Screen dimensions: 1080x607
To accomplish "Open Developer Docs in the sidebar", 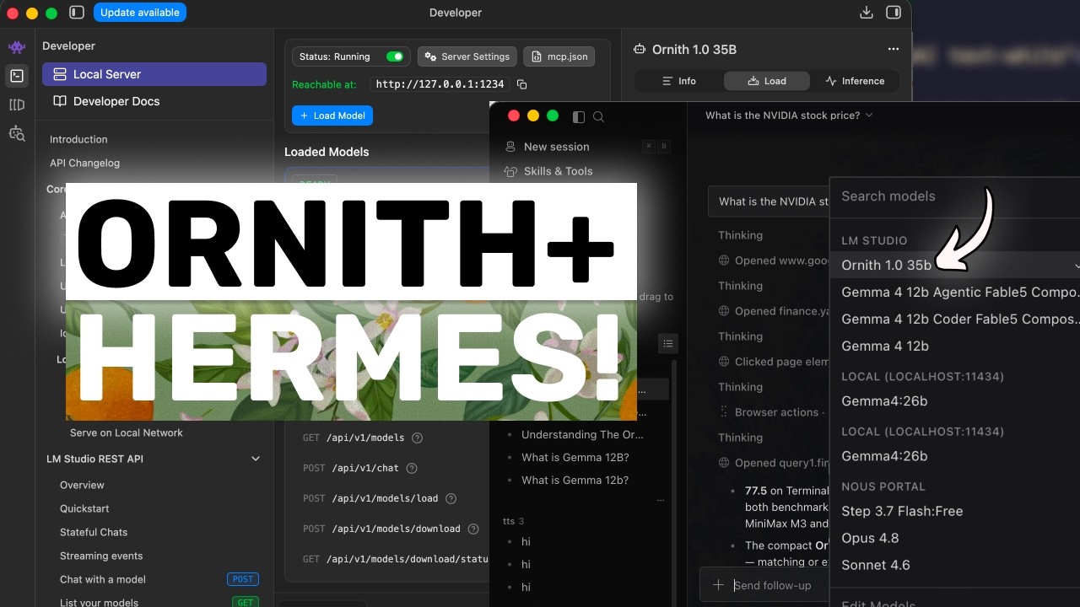I will coord(154,101).
